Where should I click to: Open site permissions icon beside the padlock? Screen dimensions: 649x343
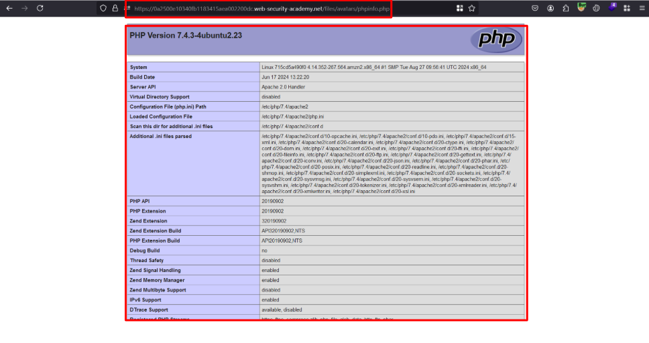[x=127, y=8]
